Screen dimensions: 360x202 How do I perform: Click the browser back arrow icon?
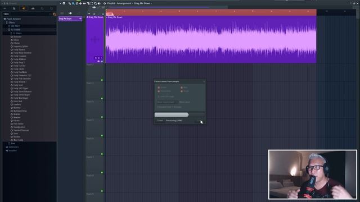pyautogui.click(x=5, y=8)
